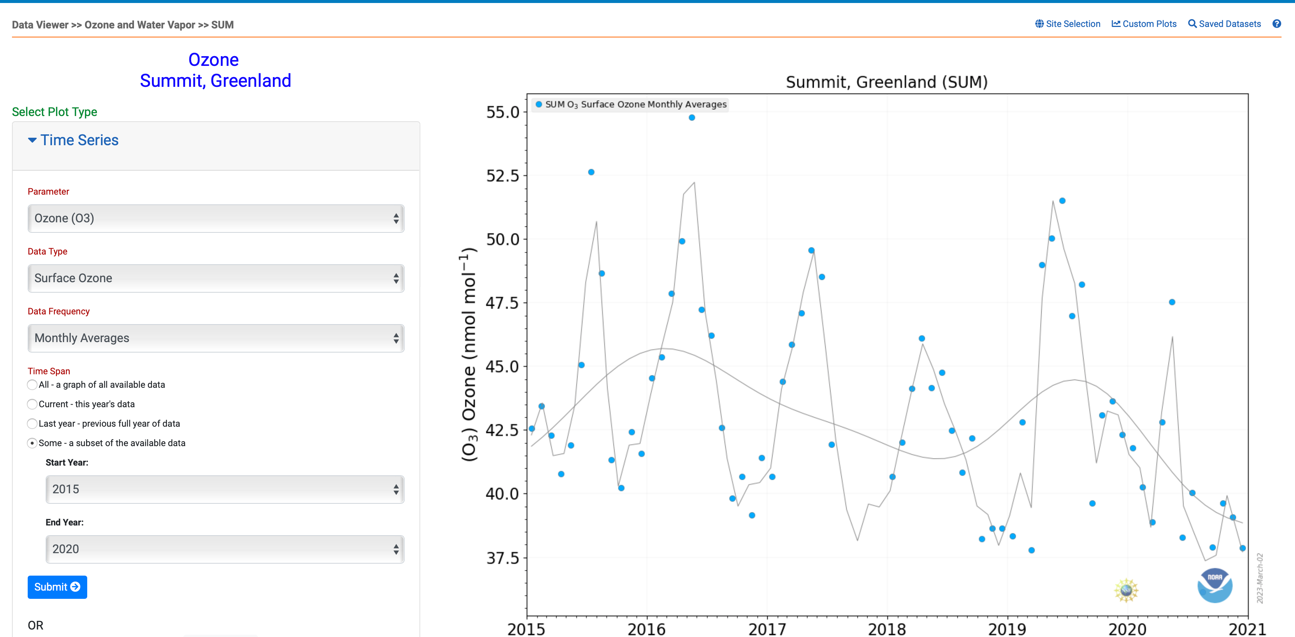The height and width of the screenshot is (637, 1295).
Task: Select 'All - a graph of all available data'
Action: click(x=32, y=385)
